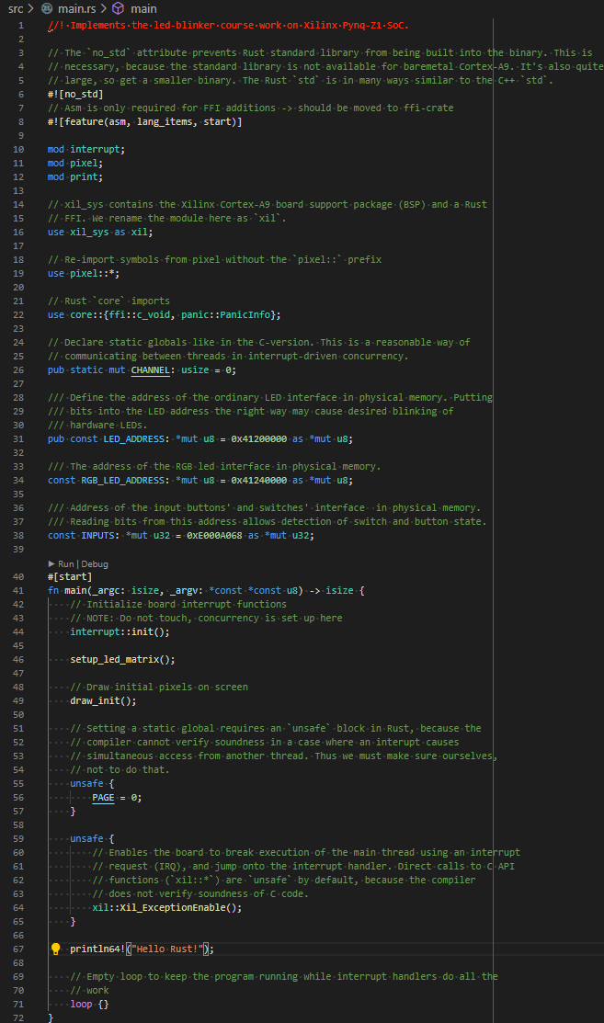This screenshot has width=604, height=1023.
Task: Click the Run play triangle icon
Action: (x=51, y=563)
